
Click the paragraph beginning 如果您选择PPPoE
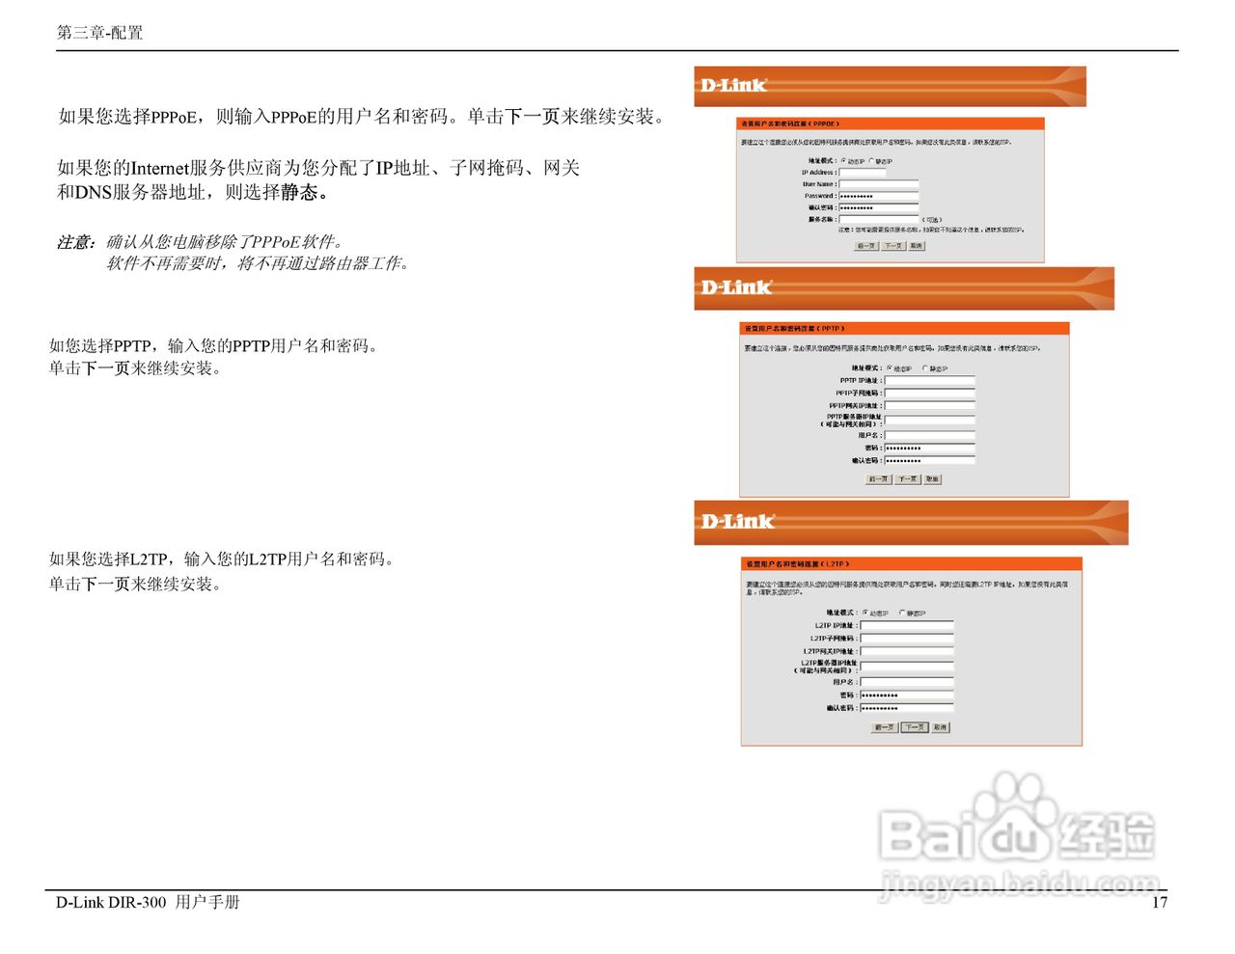click(363, 117)
